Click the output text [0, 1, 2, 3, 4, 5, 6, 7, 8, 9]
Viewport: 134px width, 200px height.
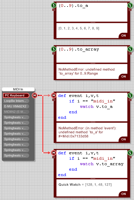pos(79,28)
